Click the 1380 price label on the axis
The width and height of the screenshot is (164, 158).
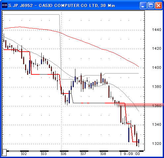coord(157,87)
